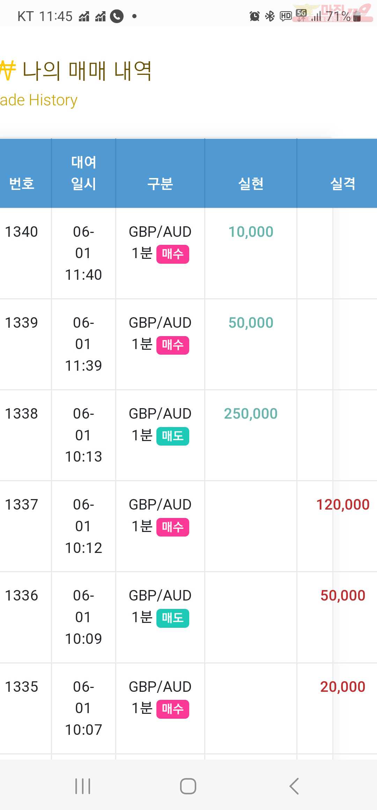377x810 pixels.
Task: Tap the alarm icon in status bar
Action: (254, 16)
